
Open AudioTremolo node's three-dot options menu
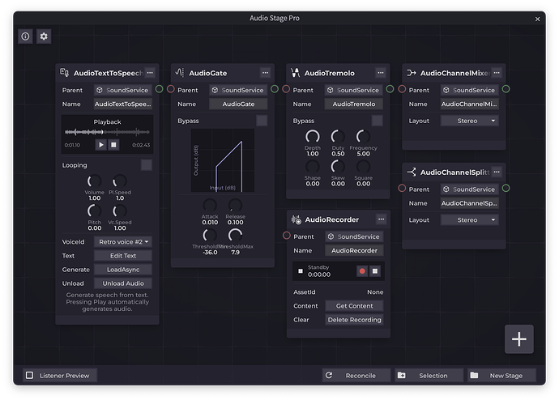(381, 73)
